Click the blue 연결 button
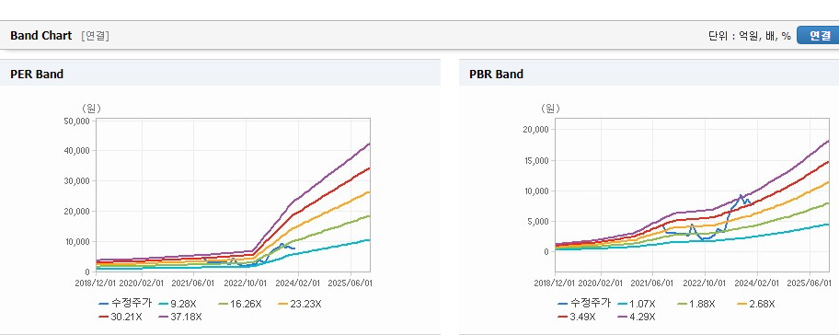 coord(818,35)
